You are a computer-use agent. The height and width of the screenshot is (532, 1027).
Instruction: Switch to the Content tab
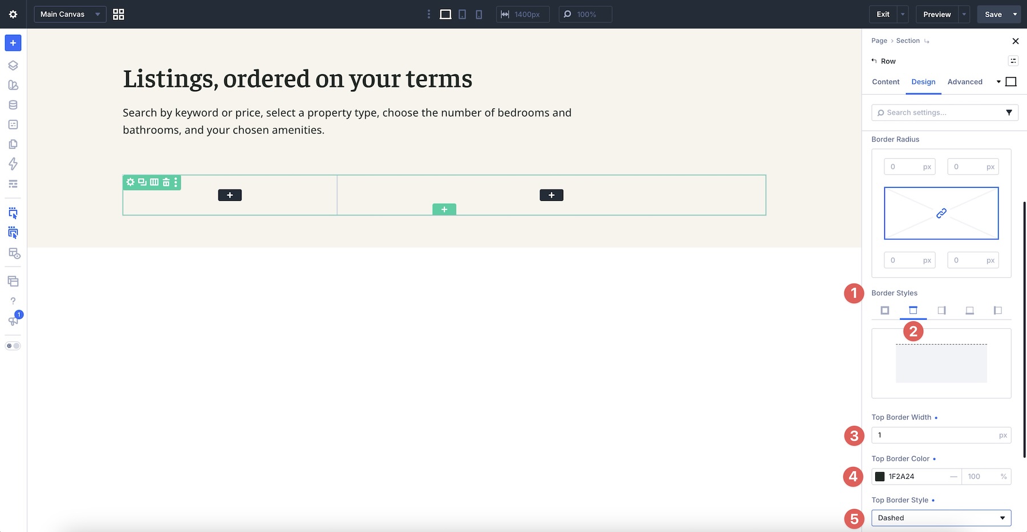[x=886, y=82]
